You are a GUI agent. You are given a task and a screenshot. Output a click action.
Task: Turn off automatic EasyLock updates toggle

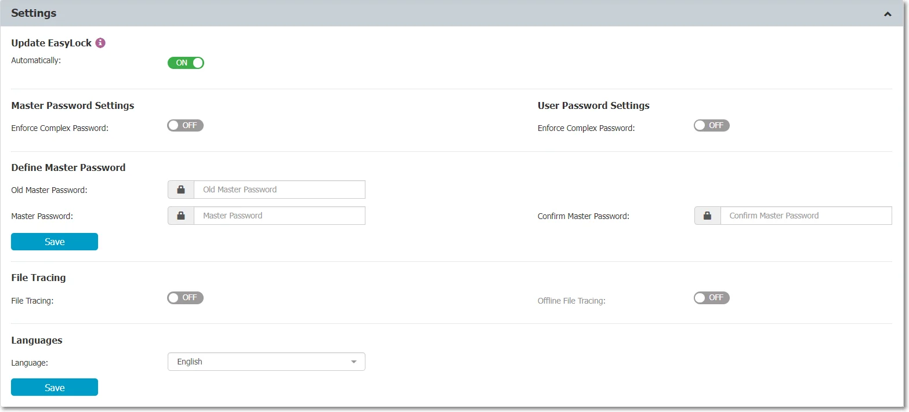[x=186, y=63]
